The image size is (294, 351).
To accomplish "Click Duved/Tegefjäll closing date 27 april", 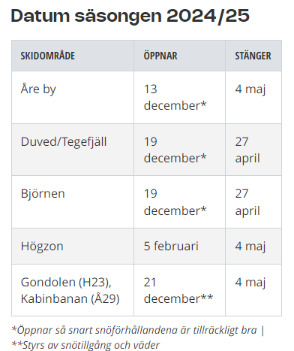I will (x=247, y=150).
